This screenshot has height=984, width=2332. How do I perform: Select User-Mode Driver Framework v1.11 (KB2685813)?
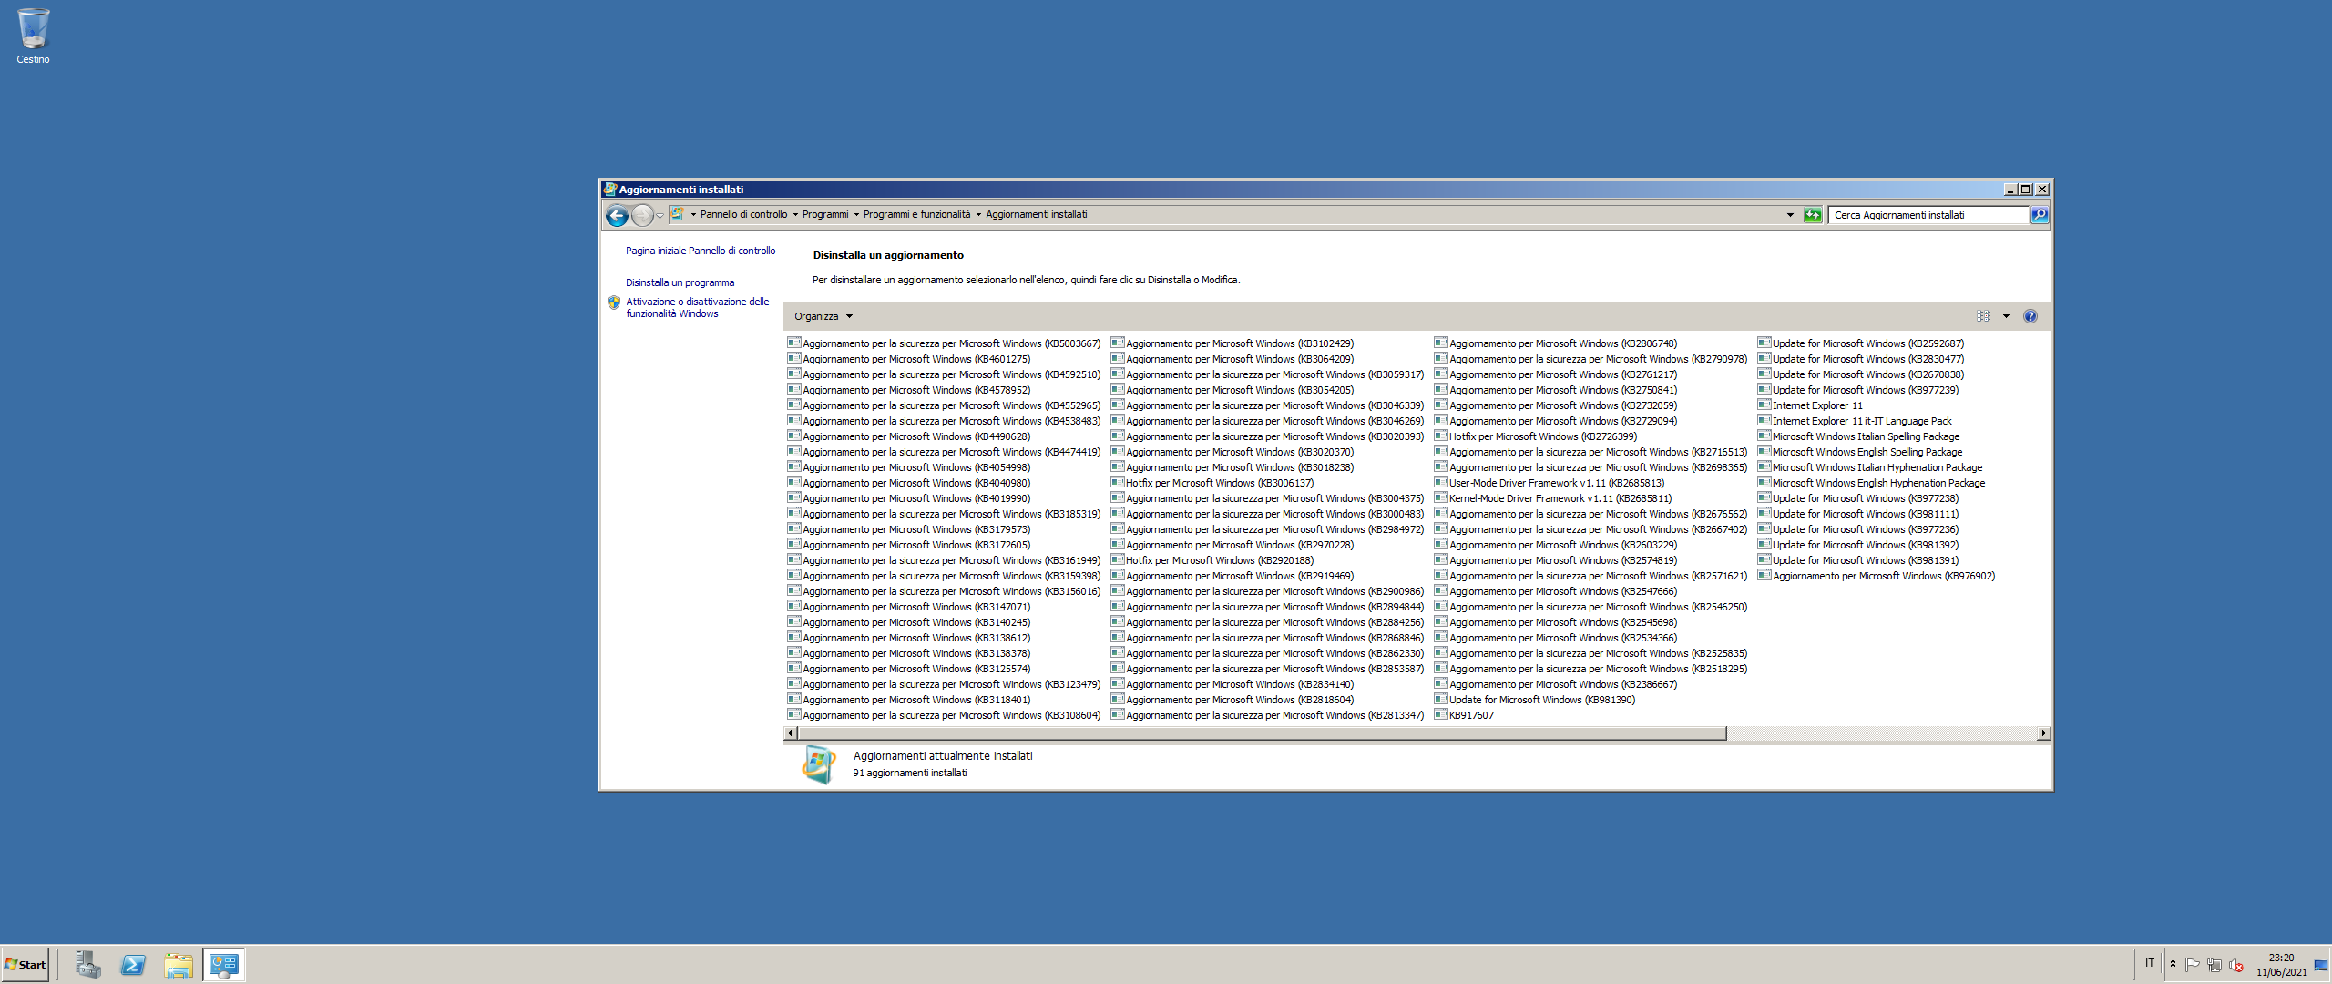pos(1550,483)
